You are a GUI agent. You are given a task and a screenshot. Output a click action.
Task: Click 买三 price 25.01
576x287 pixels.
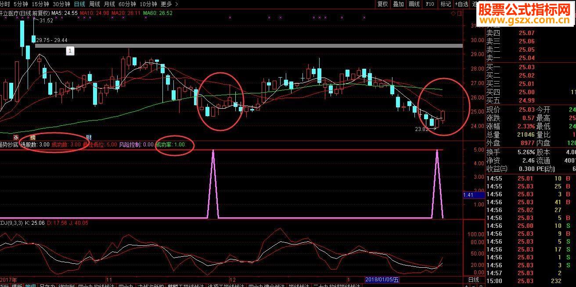coord(526,84)
